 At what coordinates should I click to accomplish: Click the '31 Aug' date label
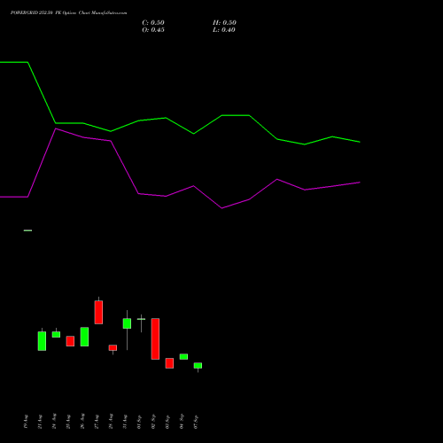(125, 422)
